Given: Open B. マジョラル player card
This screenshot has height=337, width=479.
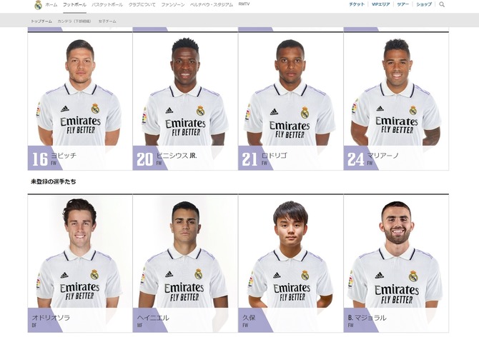Looking at the screenshot, I should coord(396,263).
